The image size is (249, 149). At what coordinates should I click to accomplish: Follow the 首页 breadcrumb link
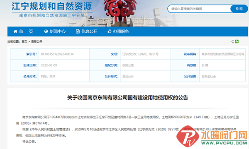(24, 41)
